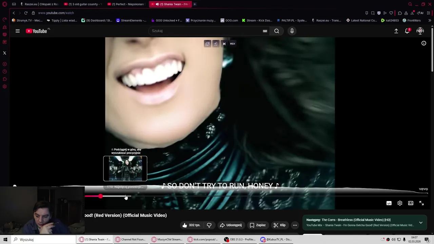The image size is (434, 244).
Task: Click the browser address bar URL
Action: [56, 13]
